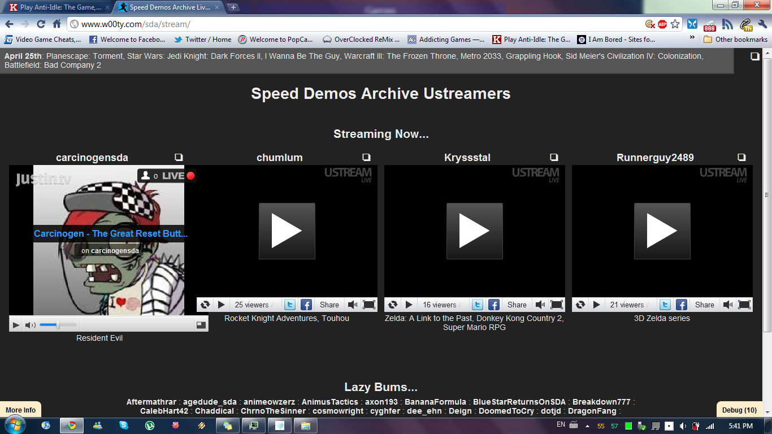
Task: Click Twitter icon on Kryssstal player
Action: point(478,305)
